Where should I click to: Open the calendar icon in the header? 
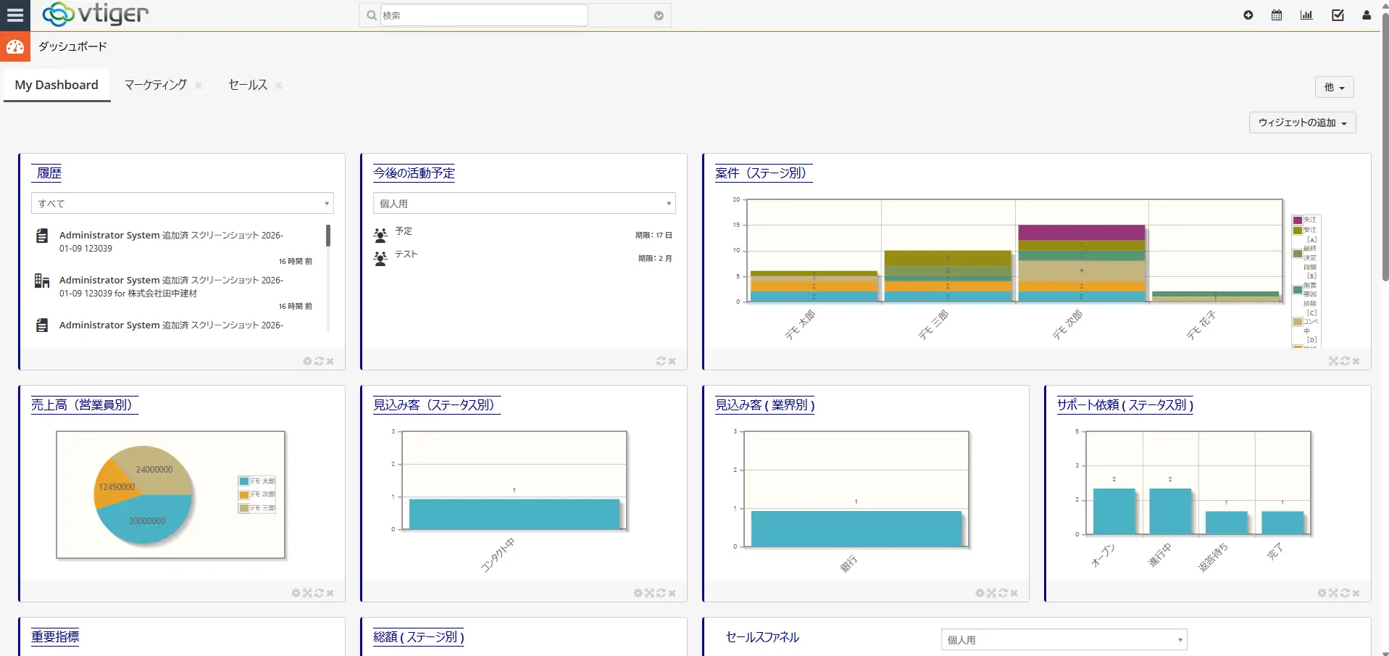point(1277,15)
